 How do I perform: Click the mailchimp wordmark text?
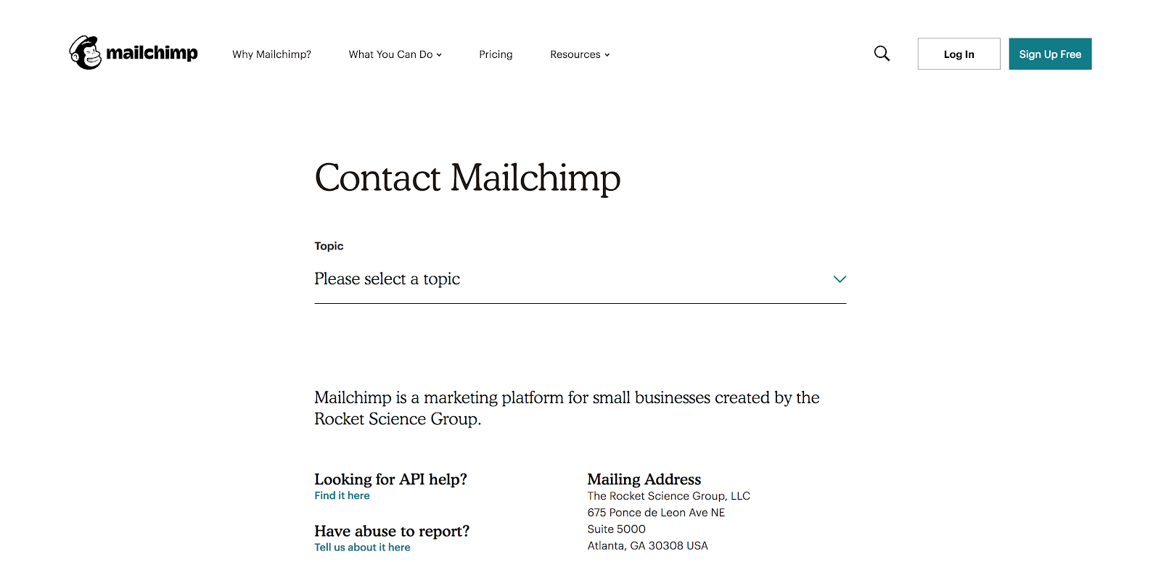point(152,53)
